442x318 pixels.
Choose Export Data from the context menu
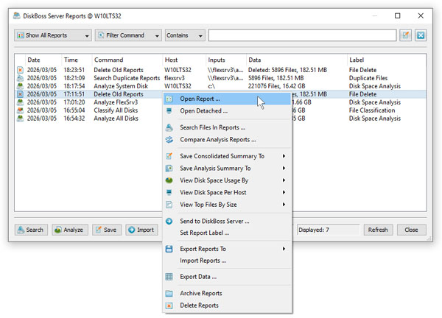[x=227, y=277]
